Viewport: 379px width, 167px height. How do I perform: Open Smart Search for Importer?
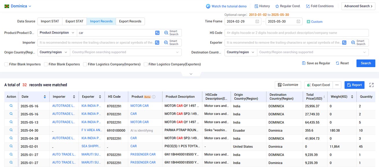(172, 43)
